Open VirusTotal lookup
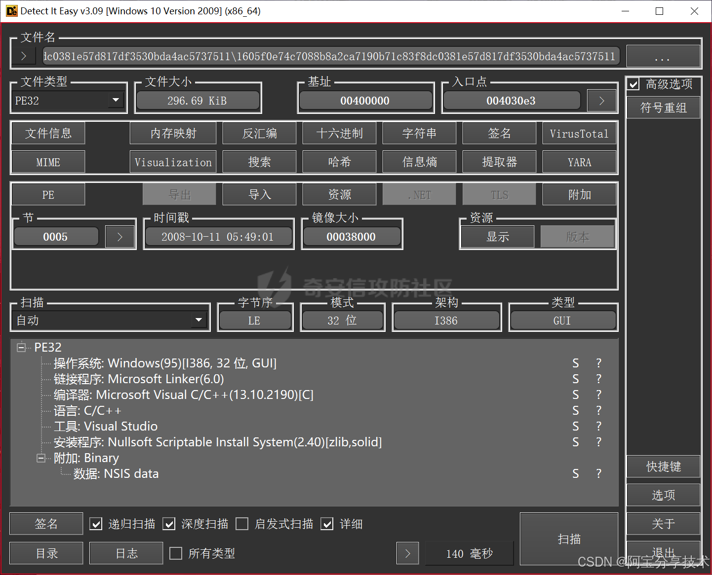Image resolution: width=712 pixels, height=575 pixels. 580,133
